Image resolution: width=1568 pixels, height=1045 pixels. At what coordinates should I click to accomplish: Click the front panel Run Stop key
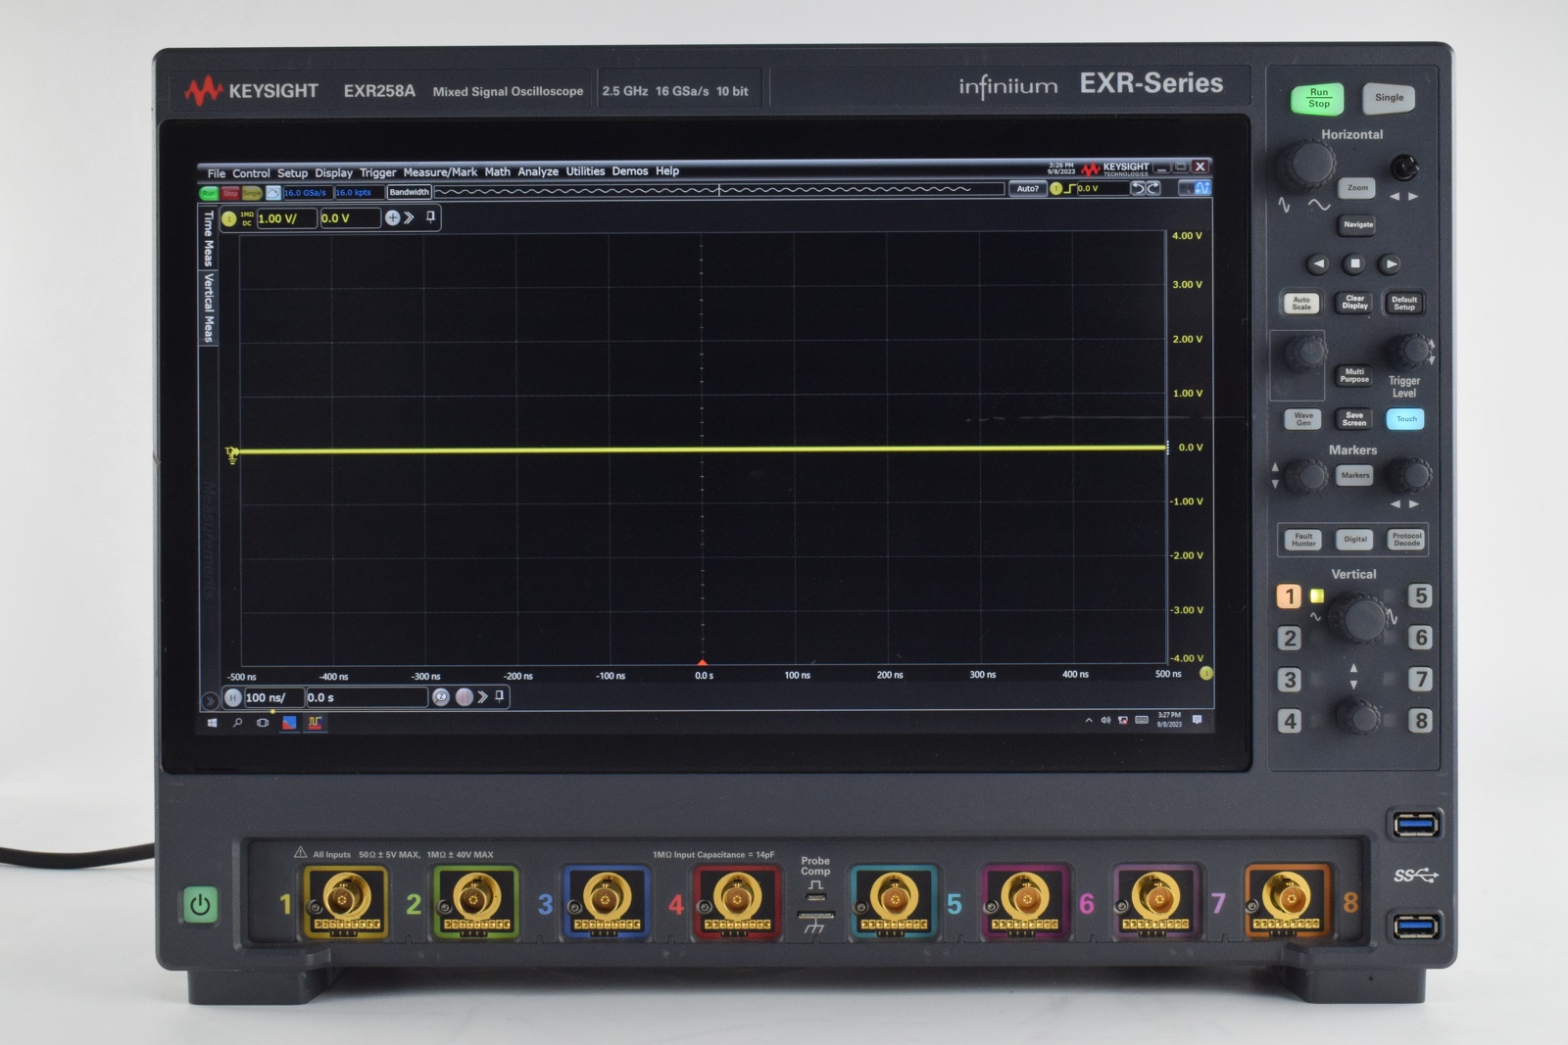[1318, 99]
